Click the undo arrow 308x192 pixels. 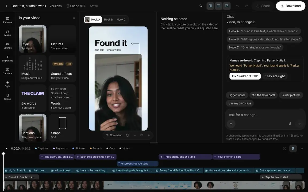tap(237, 6)
